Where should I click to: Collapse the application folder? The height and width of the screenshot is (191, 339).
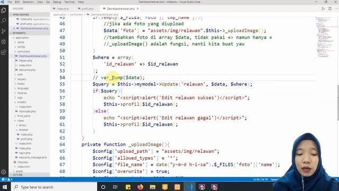tap(22, 38)
